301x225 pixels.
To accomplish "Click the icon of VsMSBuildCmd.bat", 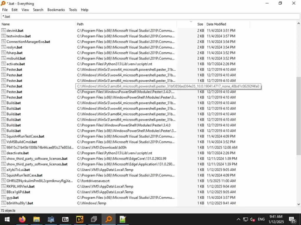I will 4,142.
